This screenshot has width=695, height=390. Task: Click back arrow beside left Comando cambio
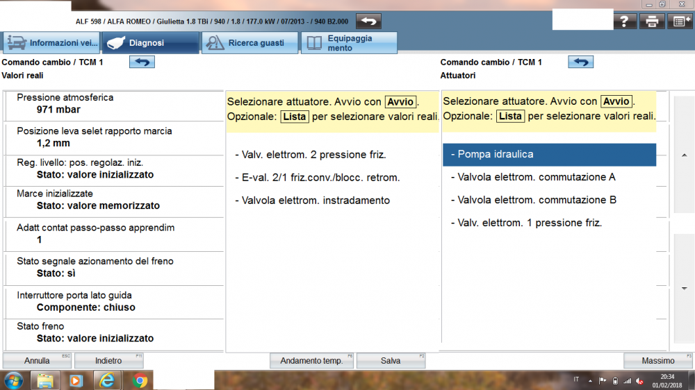point(142,62)
